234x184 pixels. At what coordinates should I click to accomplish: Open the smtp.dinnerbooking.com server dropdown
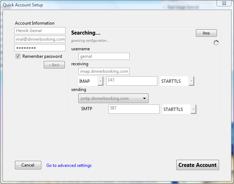[x=113, y=98]
